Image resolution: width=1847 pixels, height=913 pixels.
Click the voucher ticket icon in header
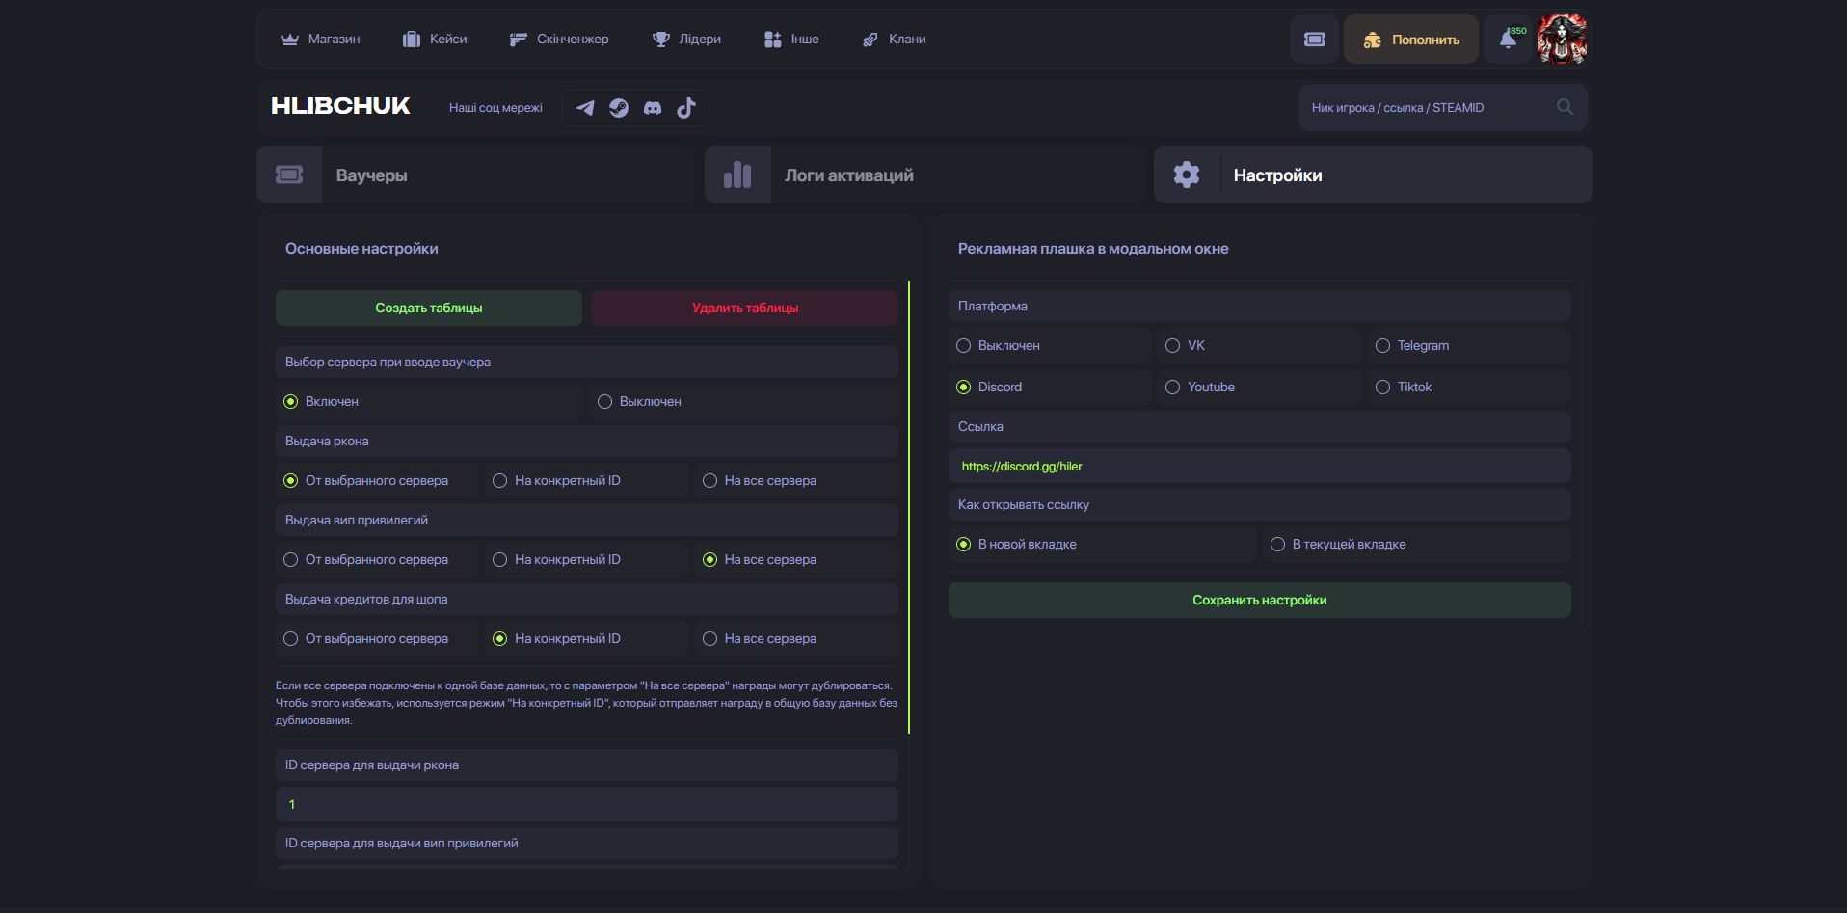tap(1315, 40)
